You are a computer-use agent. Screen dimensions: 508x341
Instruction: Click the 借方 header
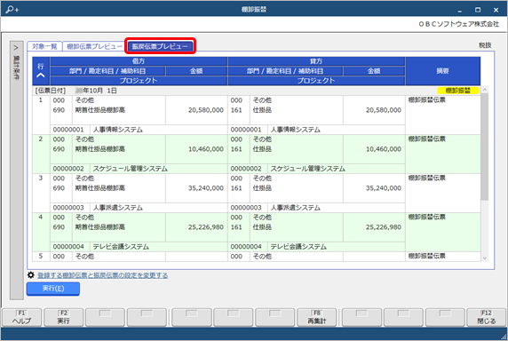coord(139,61)
